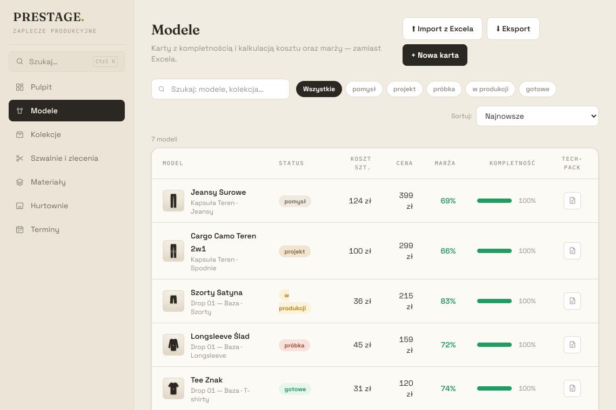Open tech-pack icon for Jeansy Surowe
The height and width of the screenshot is (410, 616).
point(572,201)
